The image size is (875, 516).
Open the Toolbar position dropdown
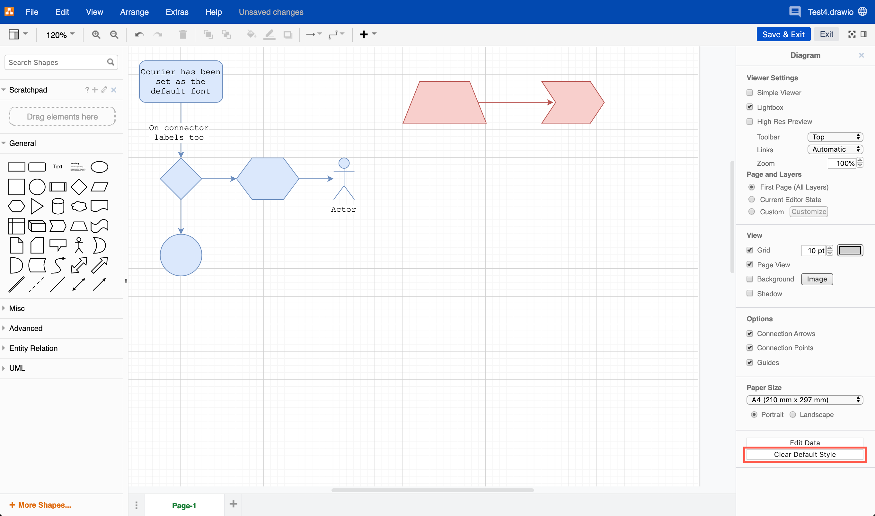[x=835, y=137]
